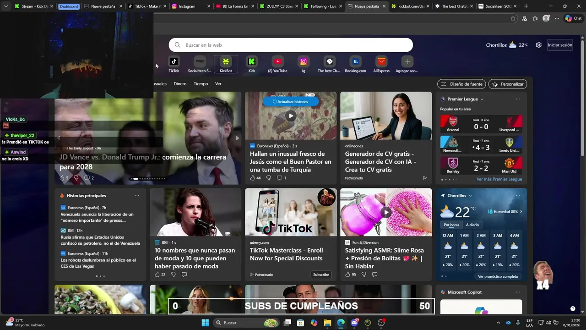
Task: Open the favorites list icon
Action: coord(535,18)
